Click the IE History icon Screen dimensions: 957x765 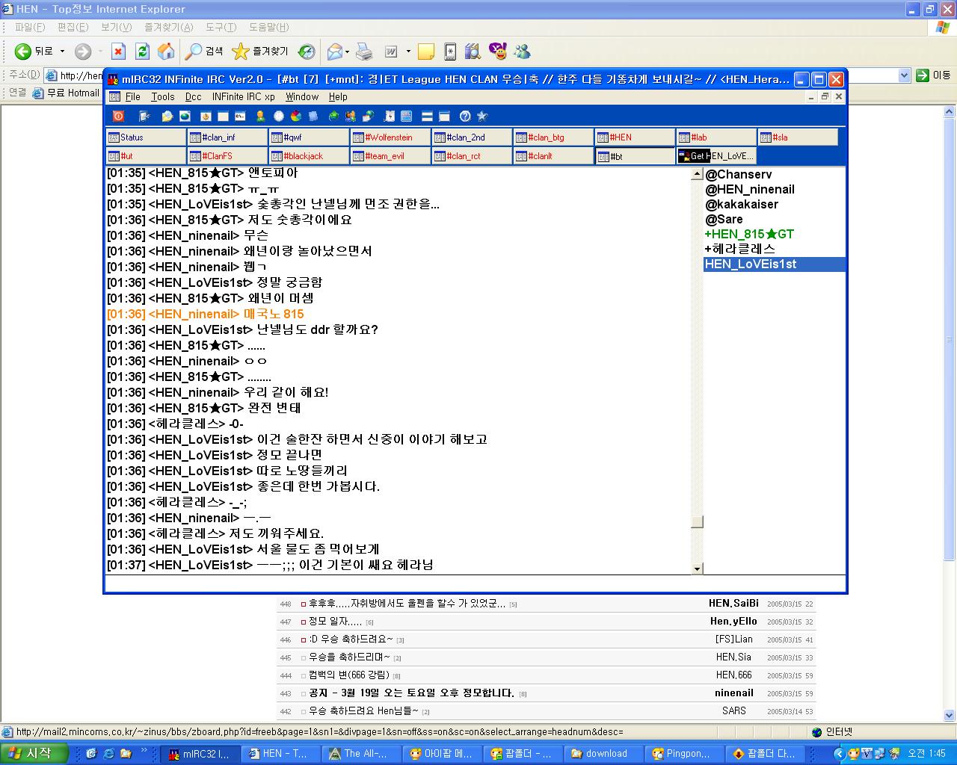click(x=307, y=51)
